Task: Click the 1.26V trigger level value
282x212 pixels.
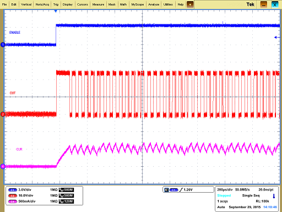Action: click(188, 190)
